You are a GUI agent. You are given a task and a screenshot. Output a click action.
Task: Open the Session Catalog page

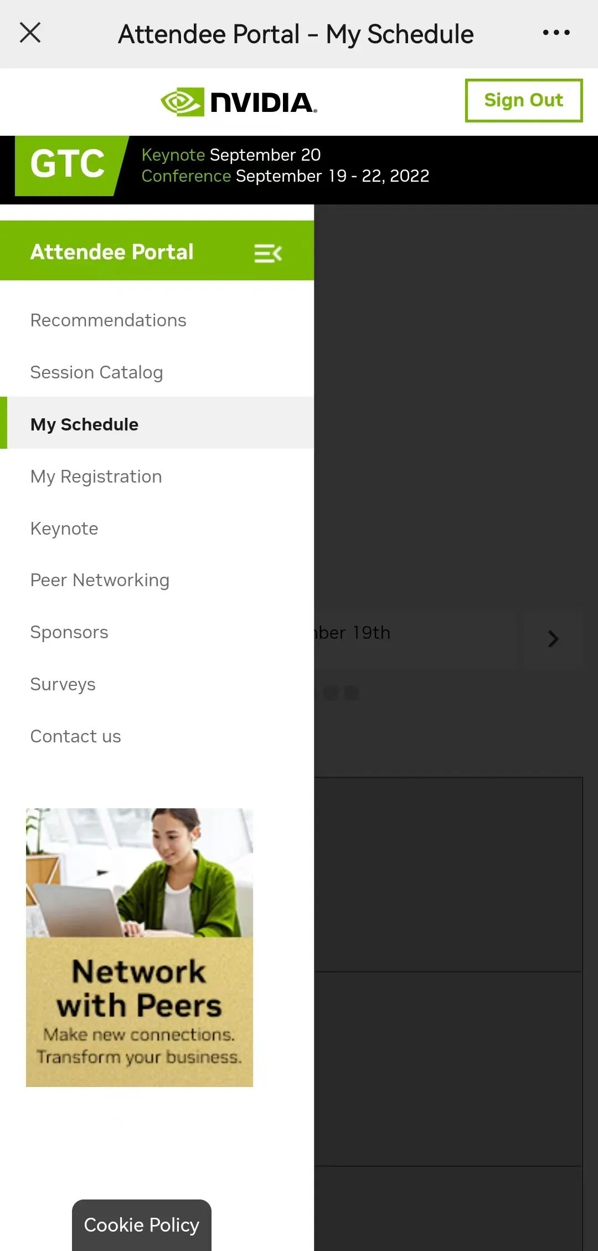click(x=96, y=372)
